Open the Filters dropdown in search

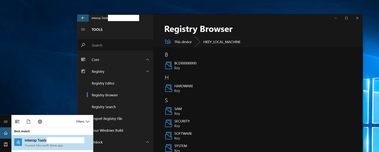point(83,121)
